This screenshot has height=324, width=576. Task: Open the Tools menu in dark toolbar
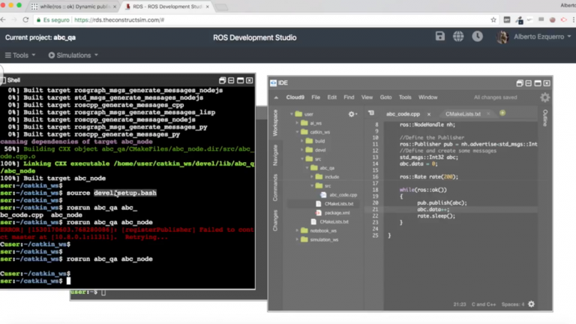pyautogui.click(x=20, y=55)
